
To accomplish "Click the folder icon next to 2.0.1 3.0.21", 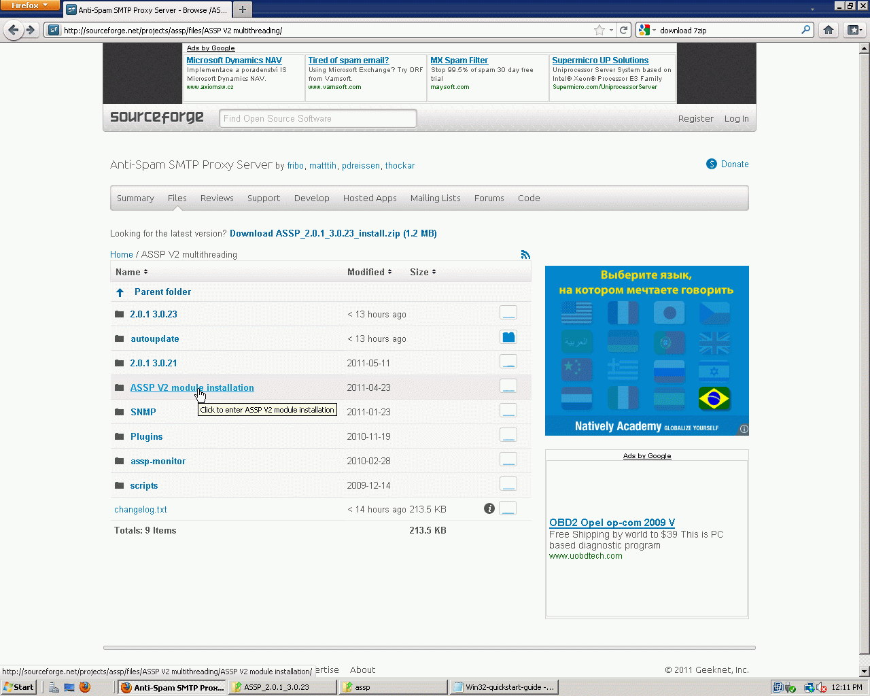I will click(120, 363).
